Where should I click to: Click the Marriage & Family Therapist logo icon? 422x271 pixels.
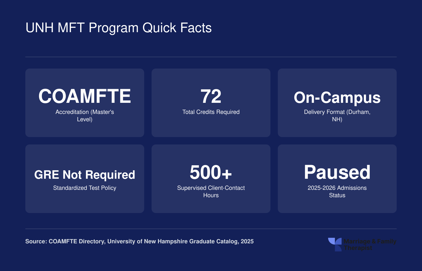click(335, 244)
